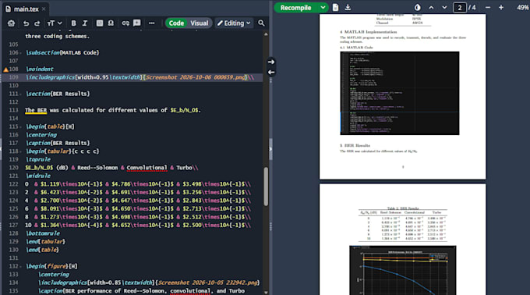Click line number 127 in gutter
530x295 pixels.
tap(13, 226)
